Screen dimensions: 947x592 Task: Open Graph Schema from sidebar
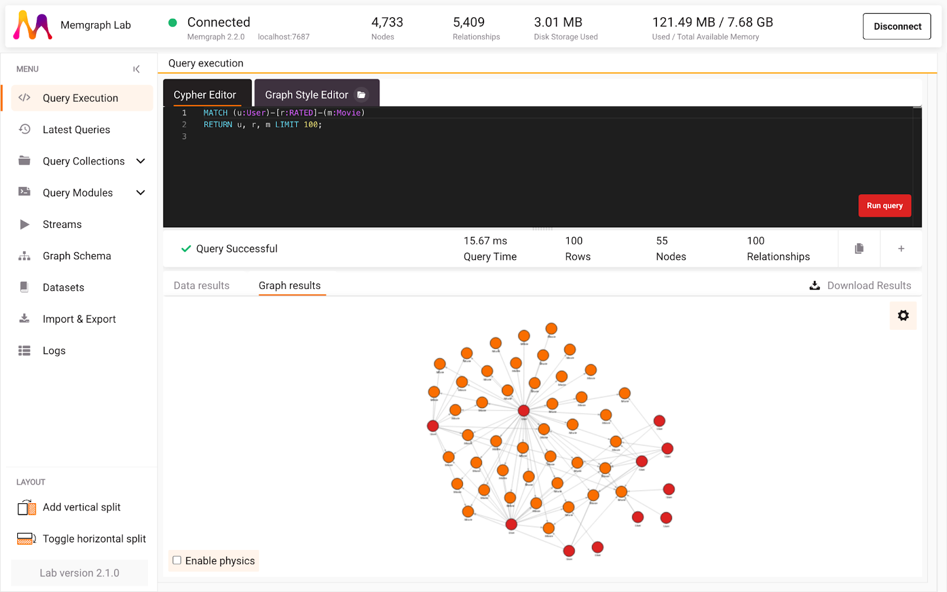click(x=76, y=256)
